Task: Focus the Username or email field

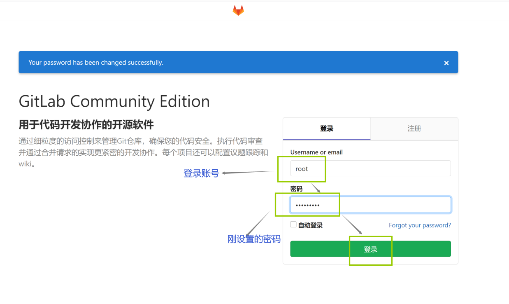Action: coord(370,168)
